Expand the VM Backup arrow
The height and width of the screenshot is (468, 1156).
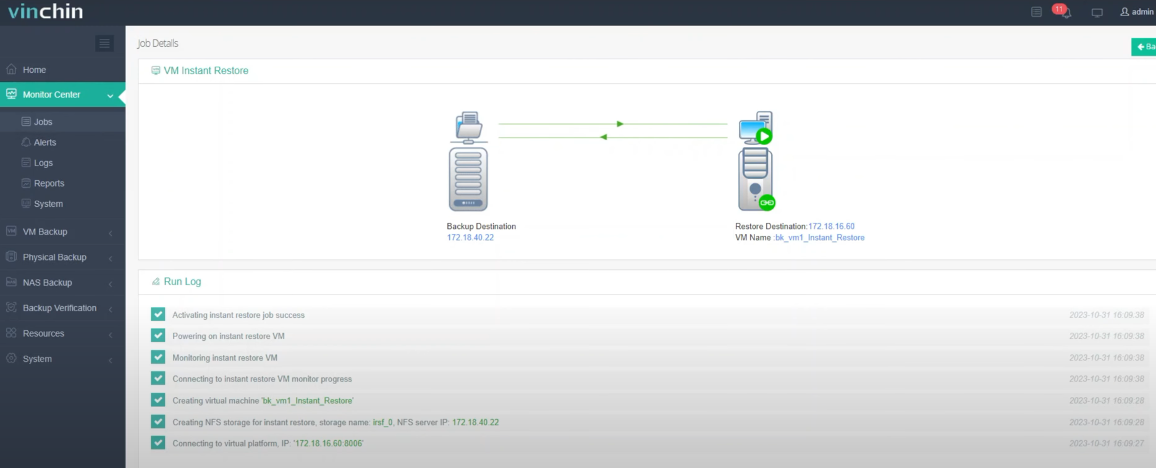coord(111,233)
